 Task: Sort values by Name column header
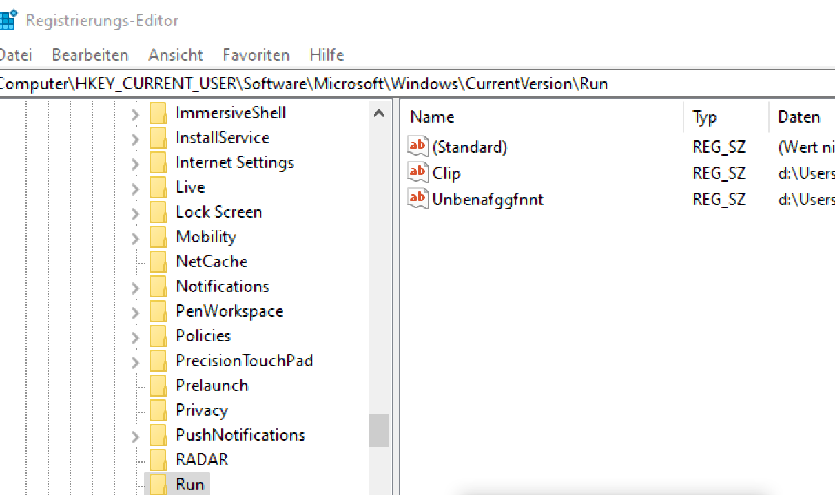point(432,117)
